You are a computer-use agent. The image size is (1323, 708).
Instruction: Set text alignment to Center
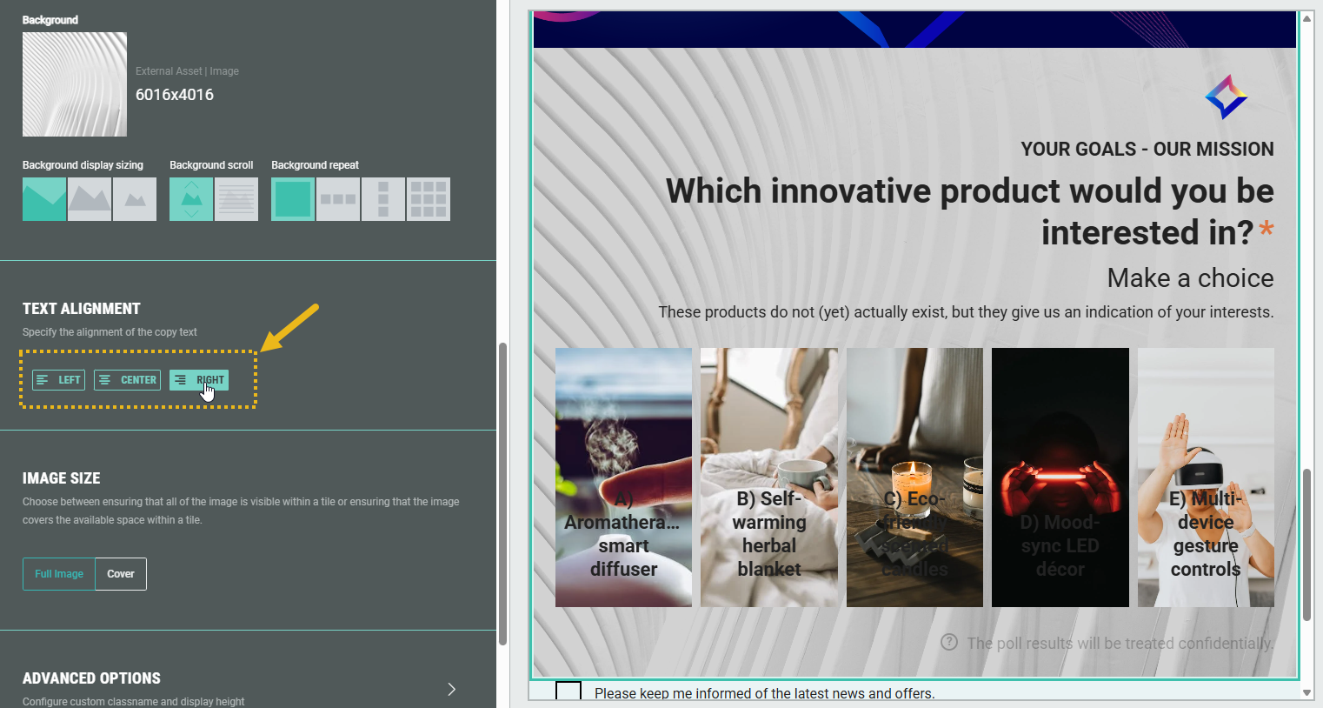point(128,380)
